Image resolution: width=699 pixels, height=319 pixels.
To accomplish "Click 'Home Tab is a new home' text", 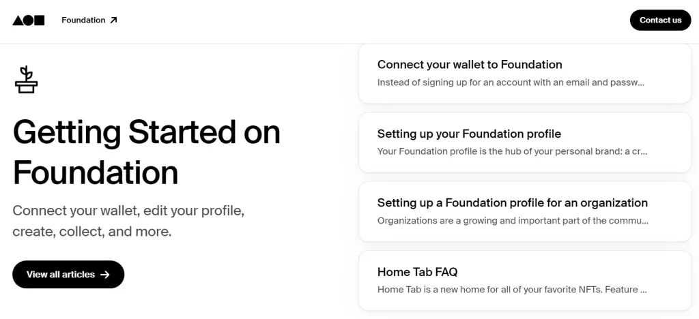I will 512,290.
